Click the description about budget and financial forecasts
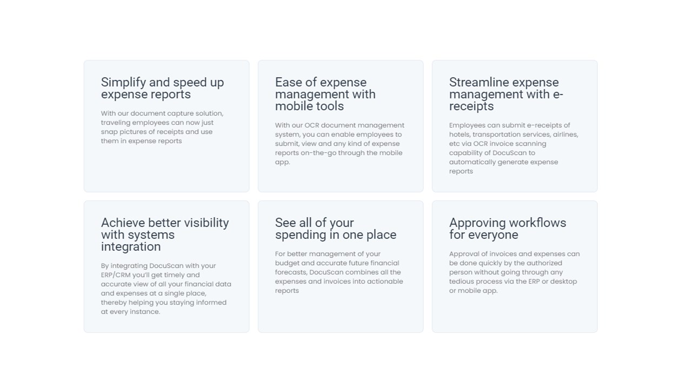 [x=339, y=272]
